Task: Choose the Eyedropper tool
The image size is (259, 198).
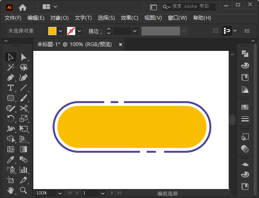Action: click(x=11, y=160)
